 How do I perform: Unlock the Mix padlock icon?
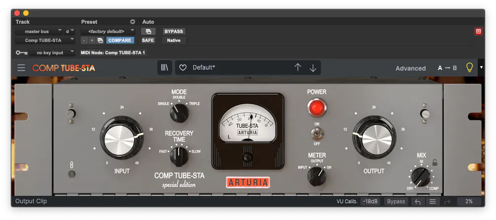pos(435,163)
